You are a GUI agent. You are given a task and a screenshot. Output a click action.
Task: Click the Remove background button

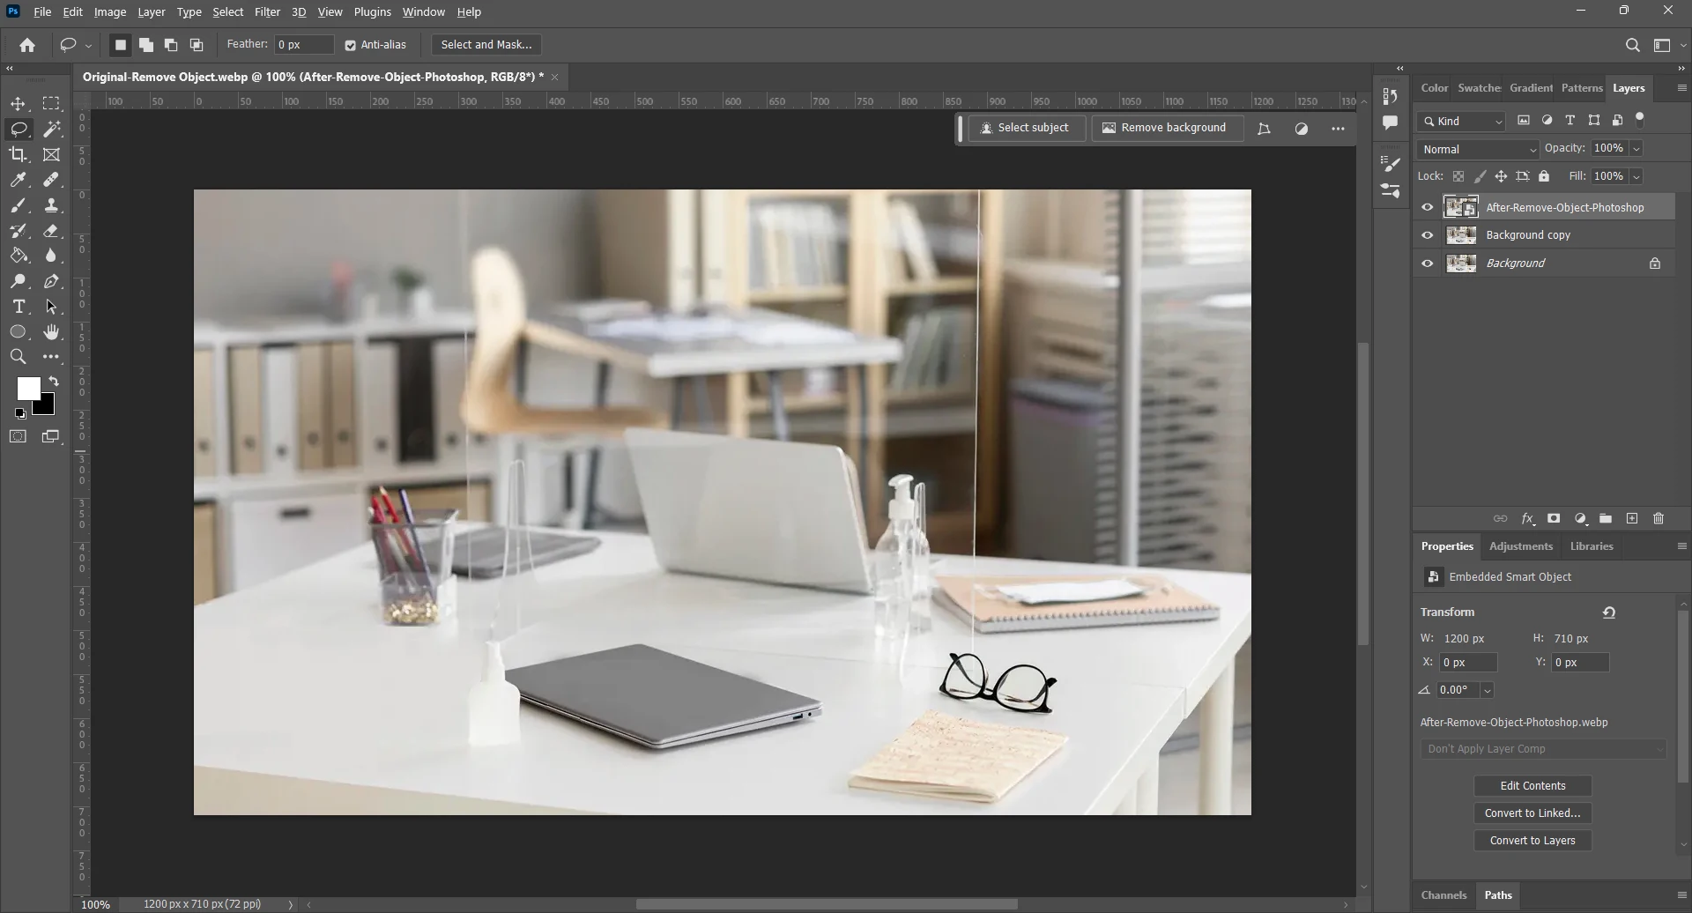[1166, 128]
